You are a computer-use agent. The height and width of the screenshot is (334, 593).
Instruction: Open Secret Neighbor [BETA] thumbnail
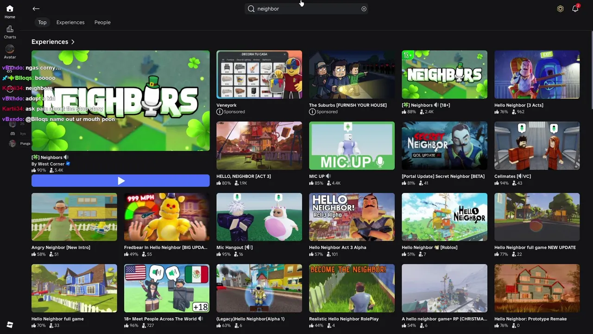[x=444, y=146]
